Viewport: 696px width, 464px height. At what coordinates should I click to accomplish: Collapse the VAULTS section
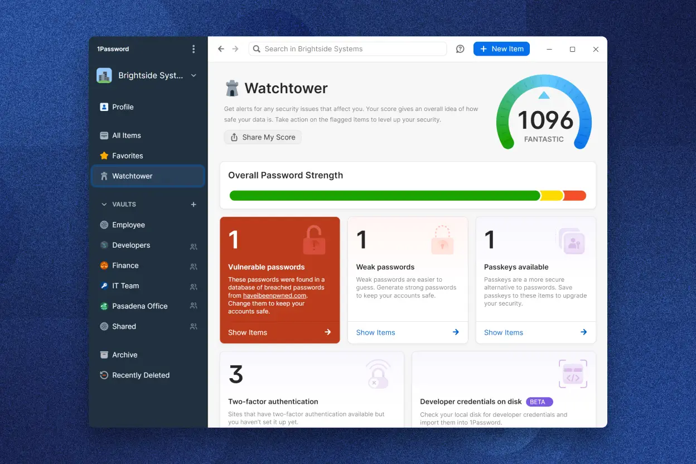click(x=104, y=204)
